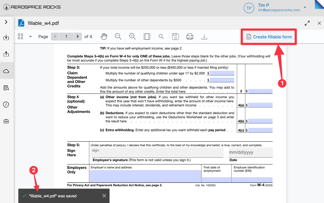Viewport: 324px width, 203px height.
Task: Save the document with the disk icon
Action: 175,37
